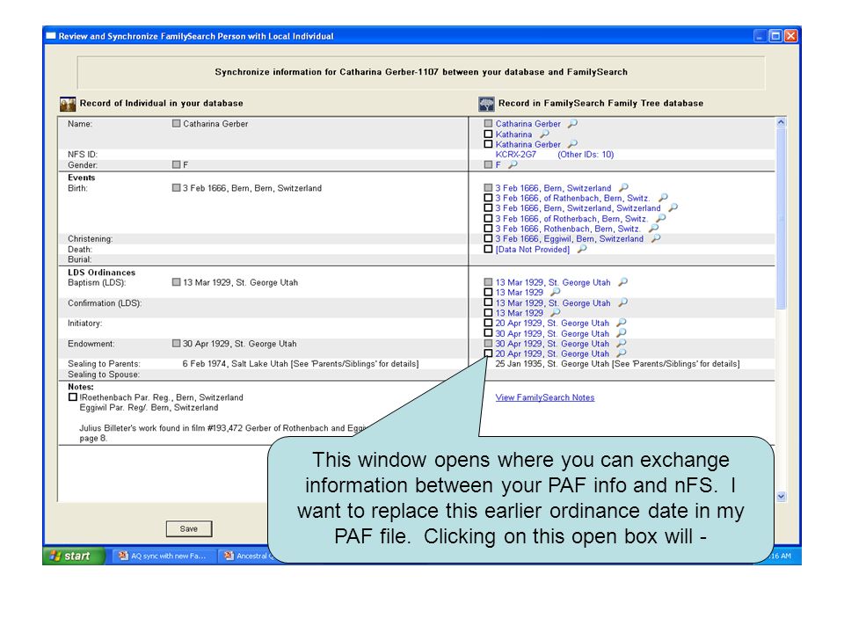Open magnifier beside [Data Not Provided]

[582, 249]
